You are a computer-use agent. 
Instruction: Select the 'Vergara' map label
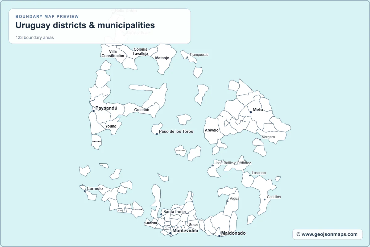[268, 137]
